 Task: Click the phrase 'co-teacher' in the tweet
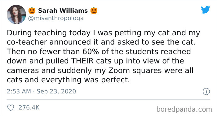click(27, 42)
